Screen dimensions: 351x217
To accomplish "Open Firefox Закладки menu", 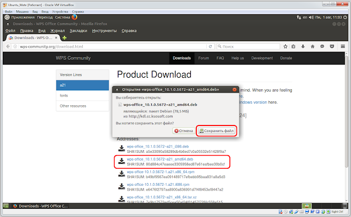I will pos(78,31).
